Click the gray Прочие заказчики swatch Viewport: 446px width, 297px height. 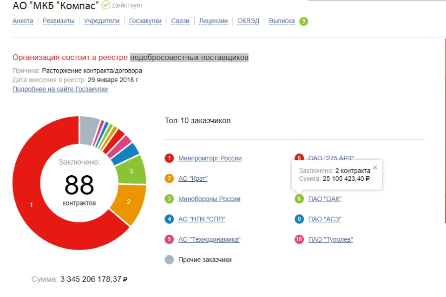tap(169, 260)
